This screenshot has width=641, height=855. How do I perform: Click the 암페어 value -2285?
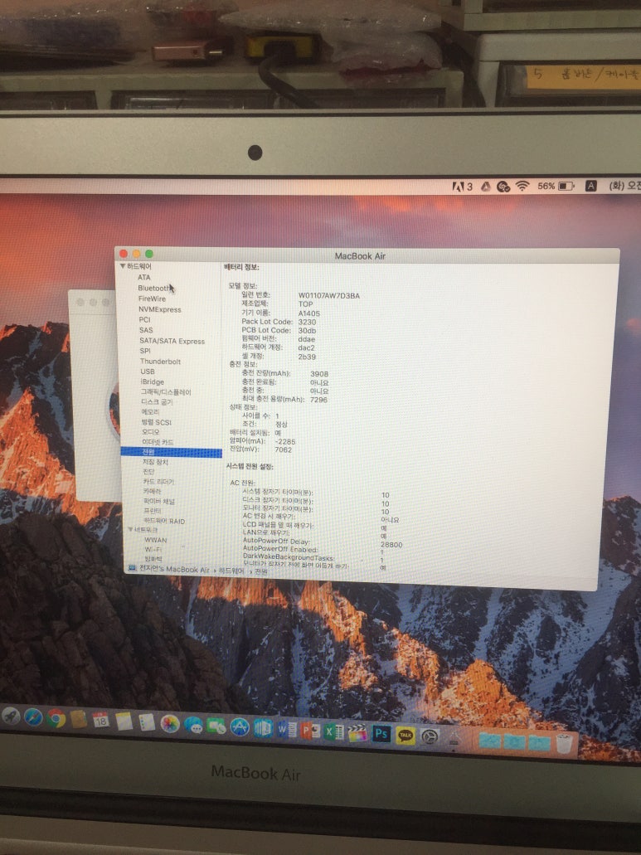285,442
